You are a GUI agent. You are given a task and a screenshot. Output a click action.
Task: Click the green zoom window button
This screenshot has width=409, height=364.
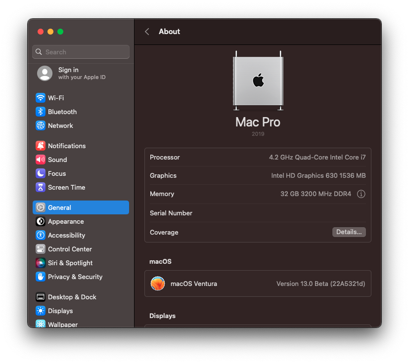click(60, 32)
